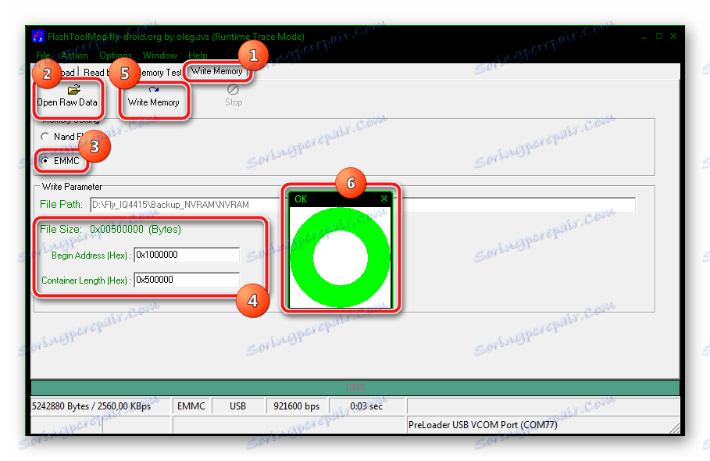Click the Container Length (Hex) field
The width and height of the screenshot is (710, 461).
pyautogui.click(x=187, y=280)
